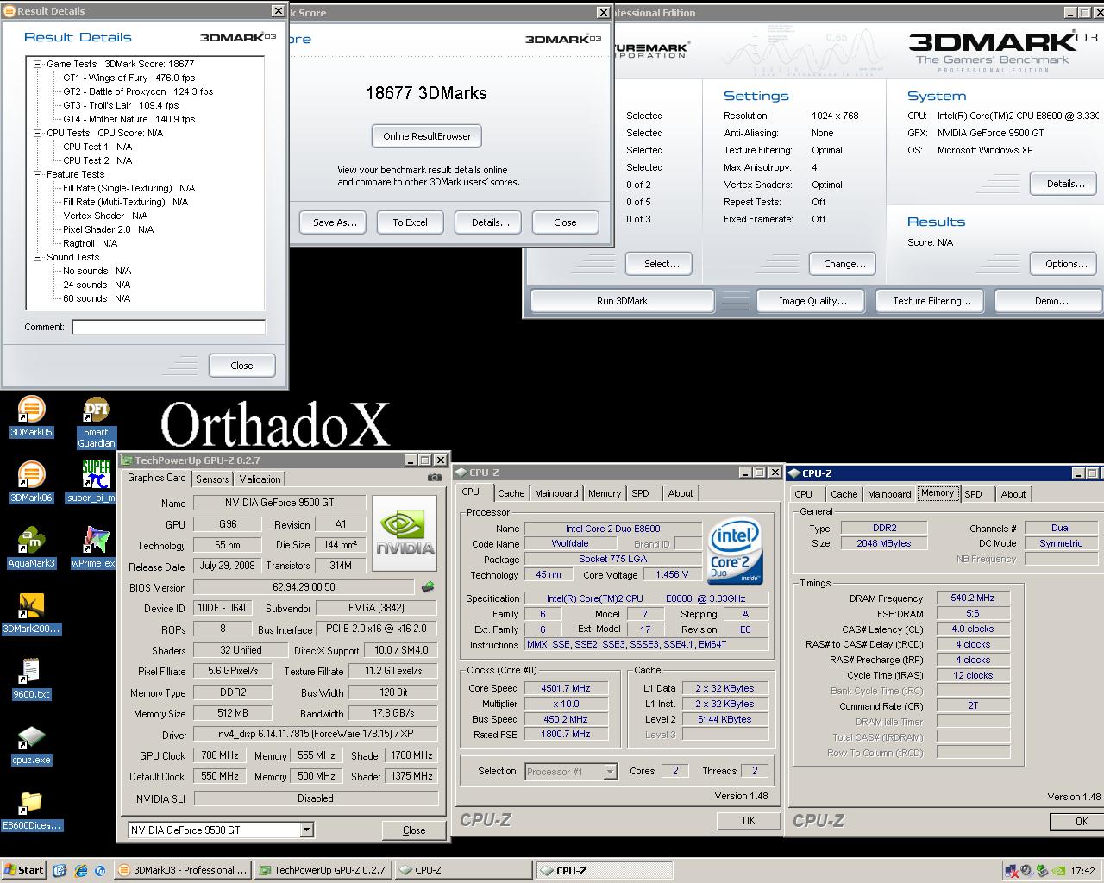This screenshot has height=883, width=1104.
Task: Click the GPU-Z save BIOS chip icon
Action: (428, 587)
